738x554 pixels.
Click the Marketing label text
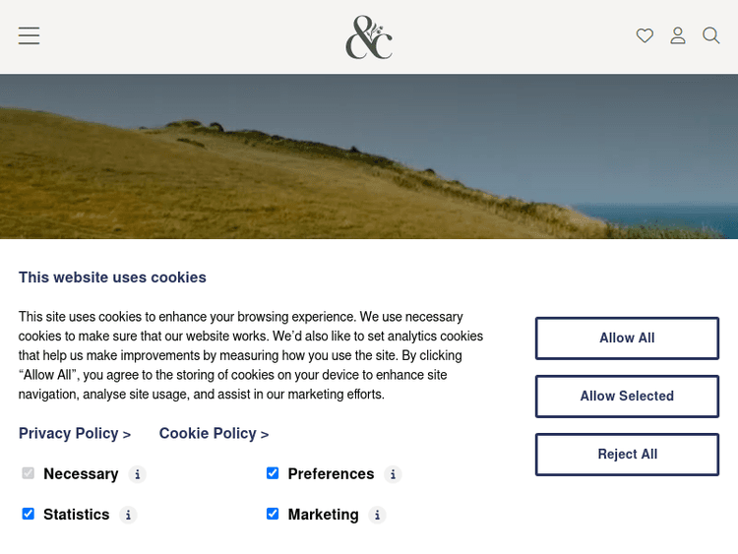click(x=323, y=515)
